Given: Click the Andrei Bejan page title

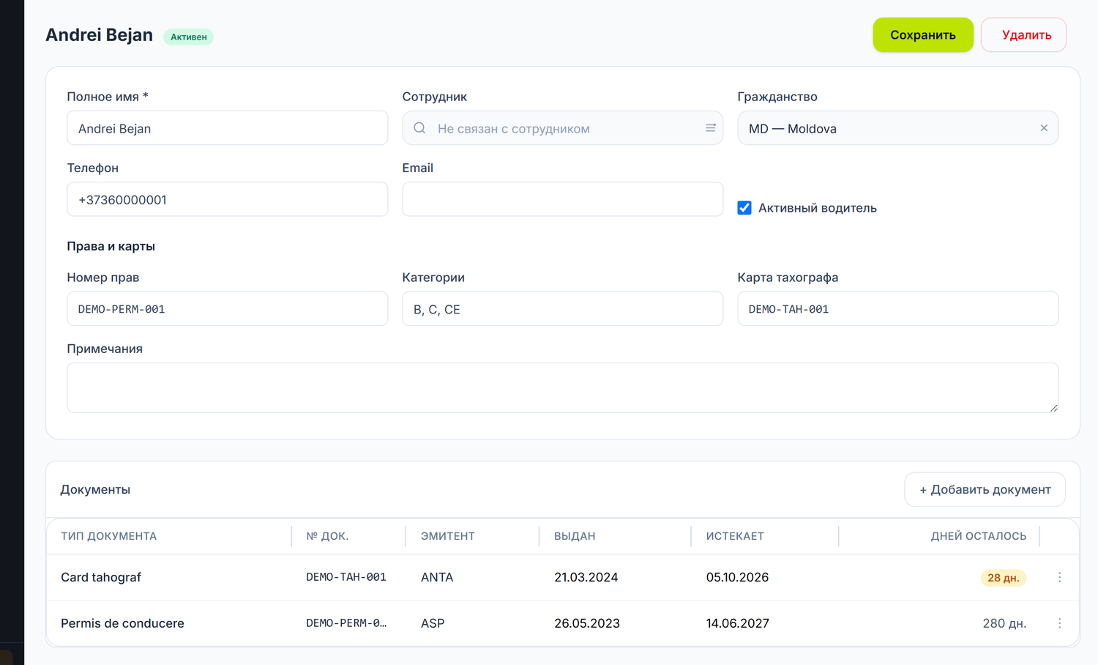Looking at the screenshot, I should (100, 35).
